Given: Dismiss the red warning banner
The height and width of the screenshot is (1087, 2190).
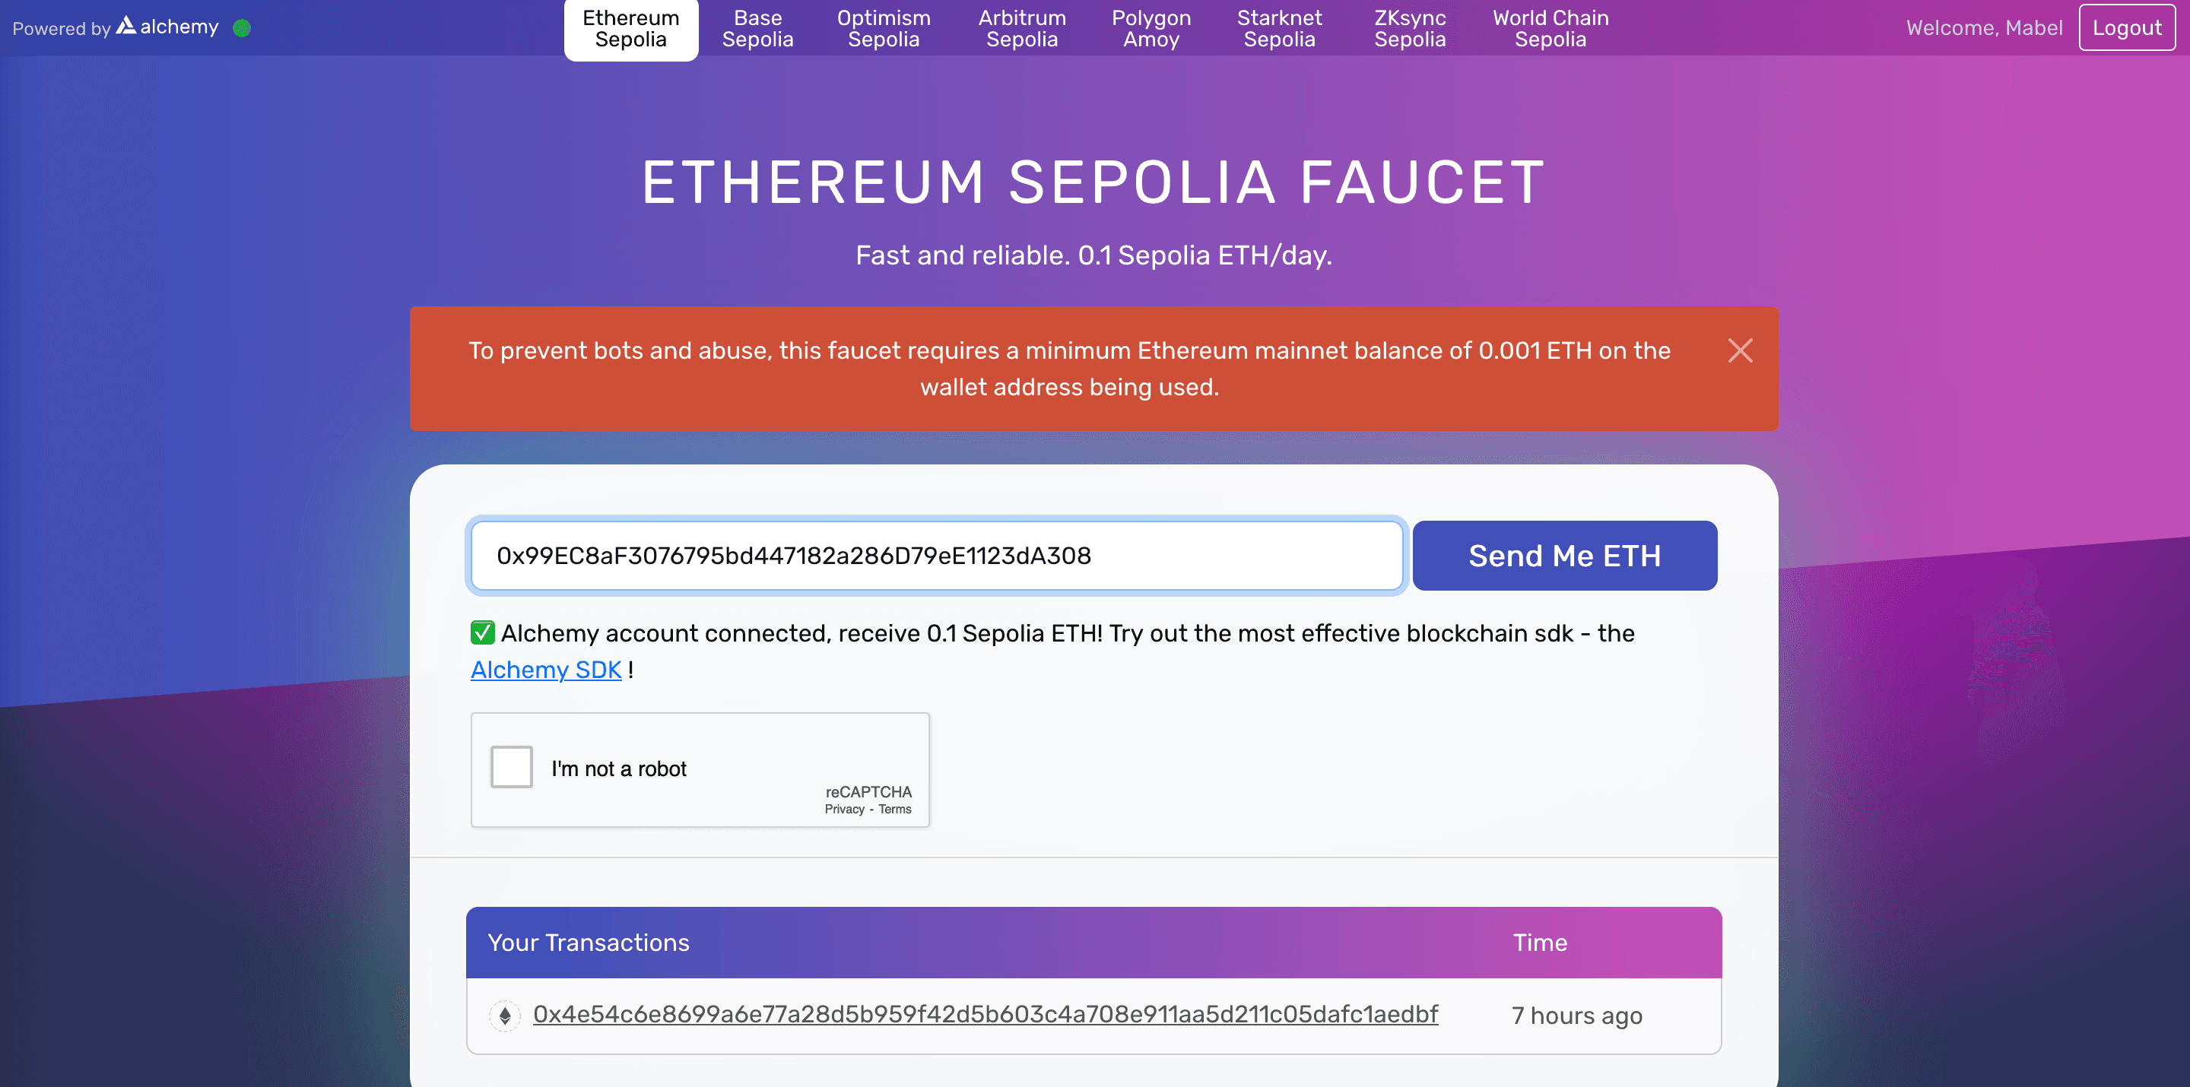Looking at the screenshot, I should [x=1739, y=350].
